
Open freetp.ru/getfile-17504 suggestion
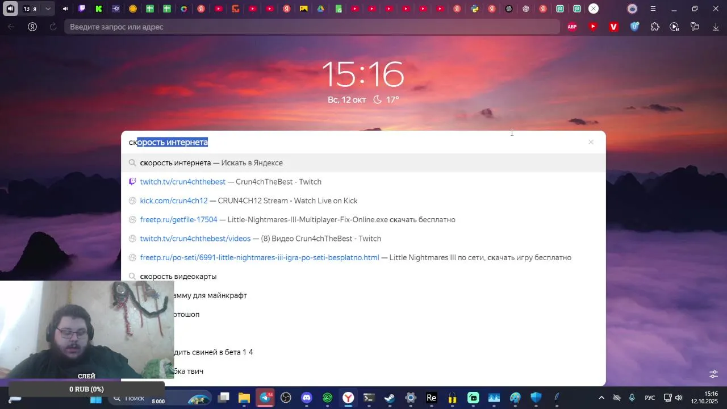pos(363,220)
